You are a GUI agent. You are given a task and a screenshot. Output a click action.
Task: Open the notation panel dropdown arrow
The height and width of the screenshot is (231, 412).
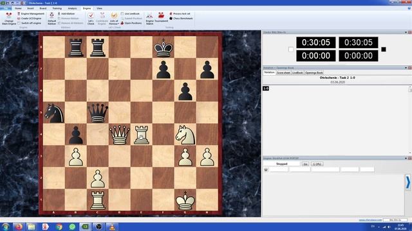406,68
